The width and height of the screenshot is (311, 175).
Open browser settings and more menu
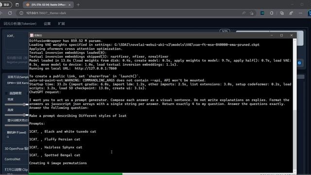300,13
